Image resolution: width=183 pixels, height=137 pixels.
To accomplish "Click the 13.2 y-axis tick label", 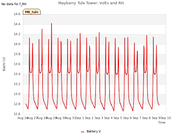I will tap(17, 84).
